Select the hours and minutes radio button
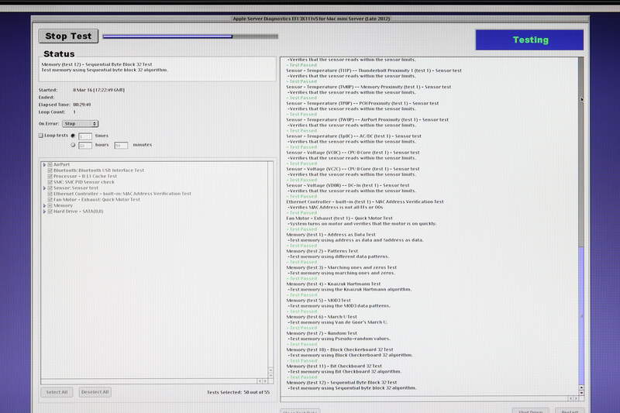 coord(73,145)
